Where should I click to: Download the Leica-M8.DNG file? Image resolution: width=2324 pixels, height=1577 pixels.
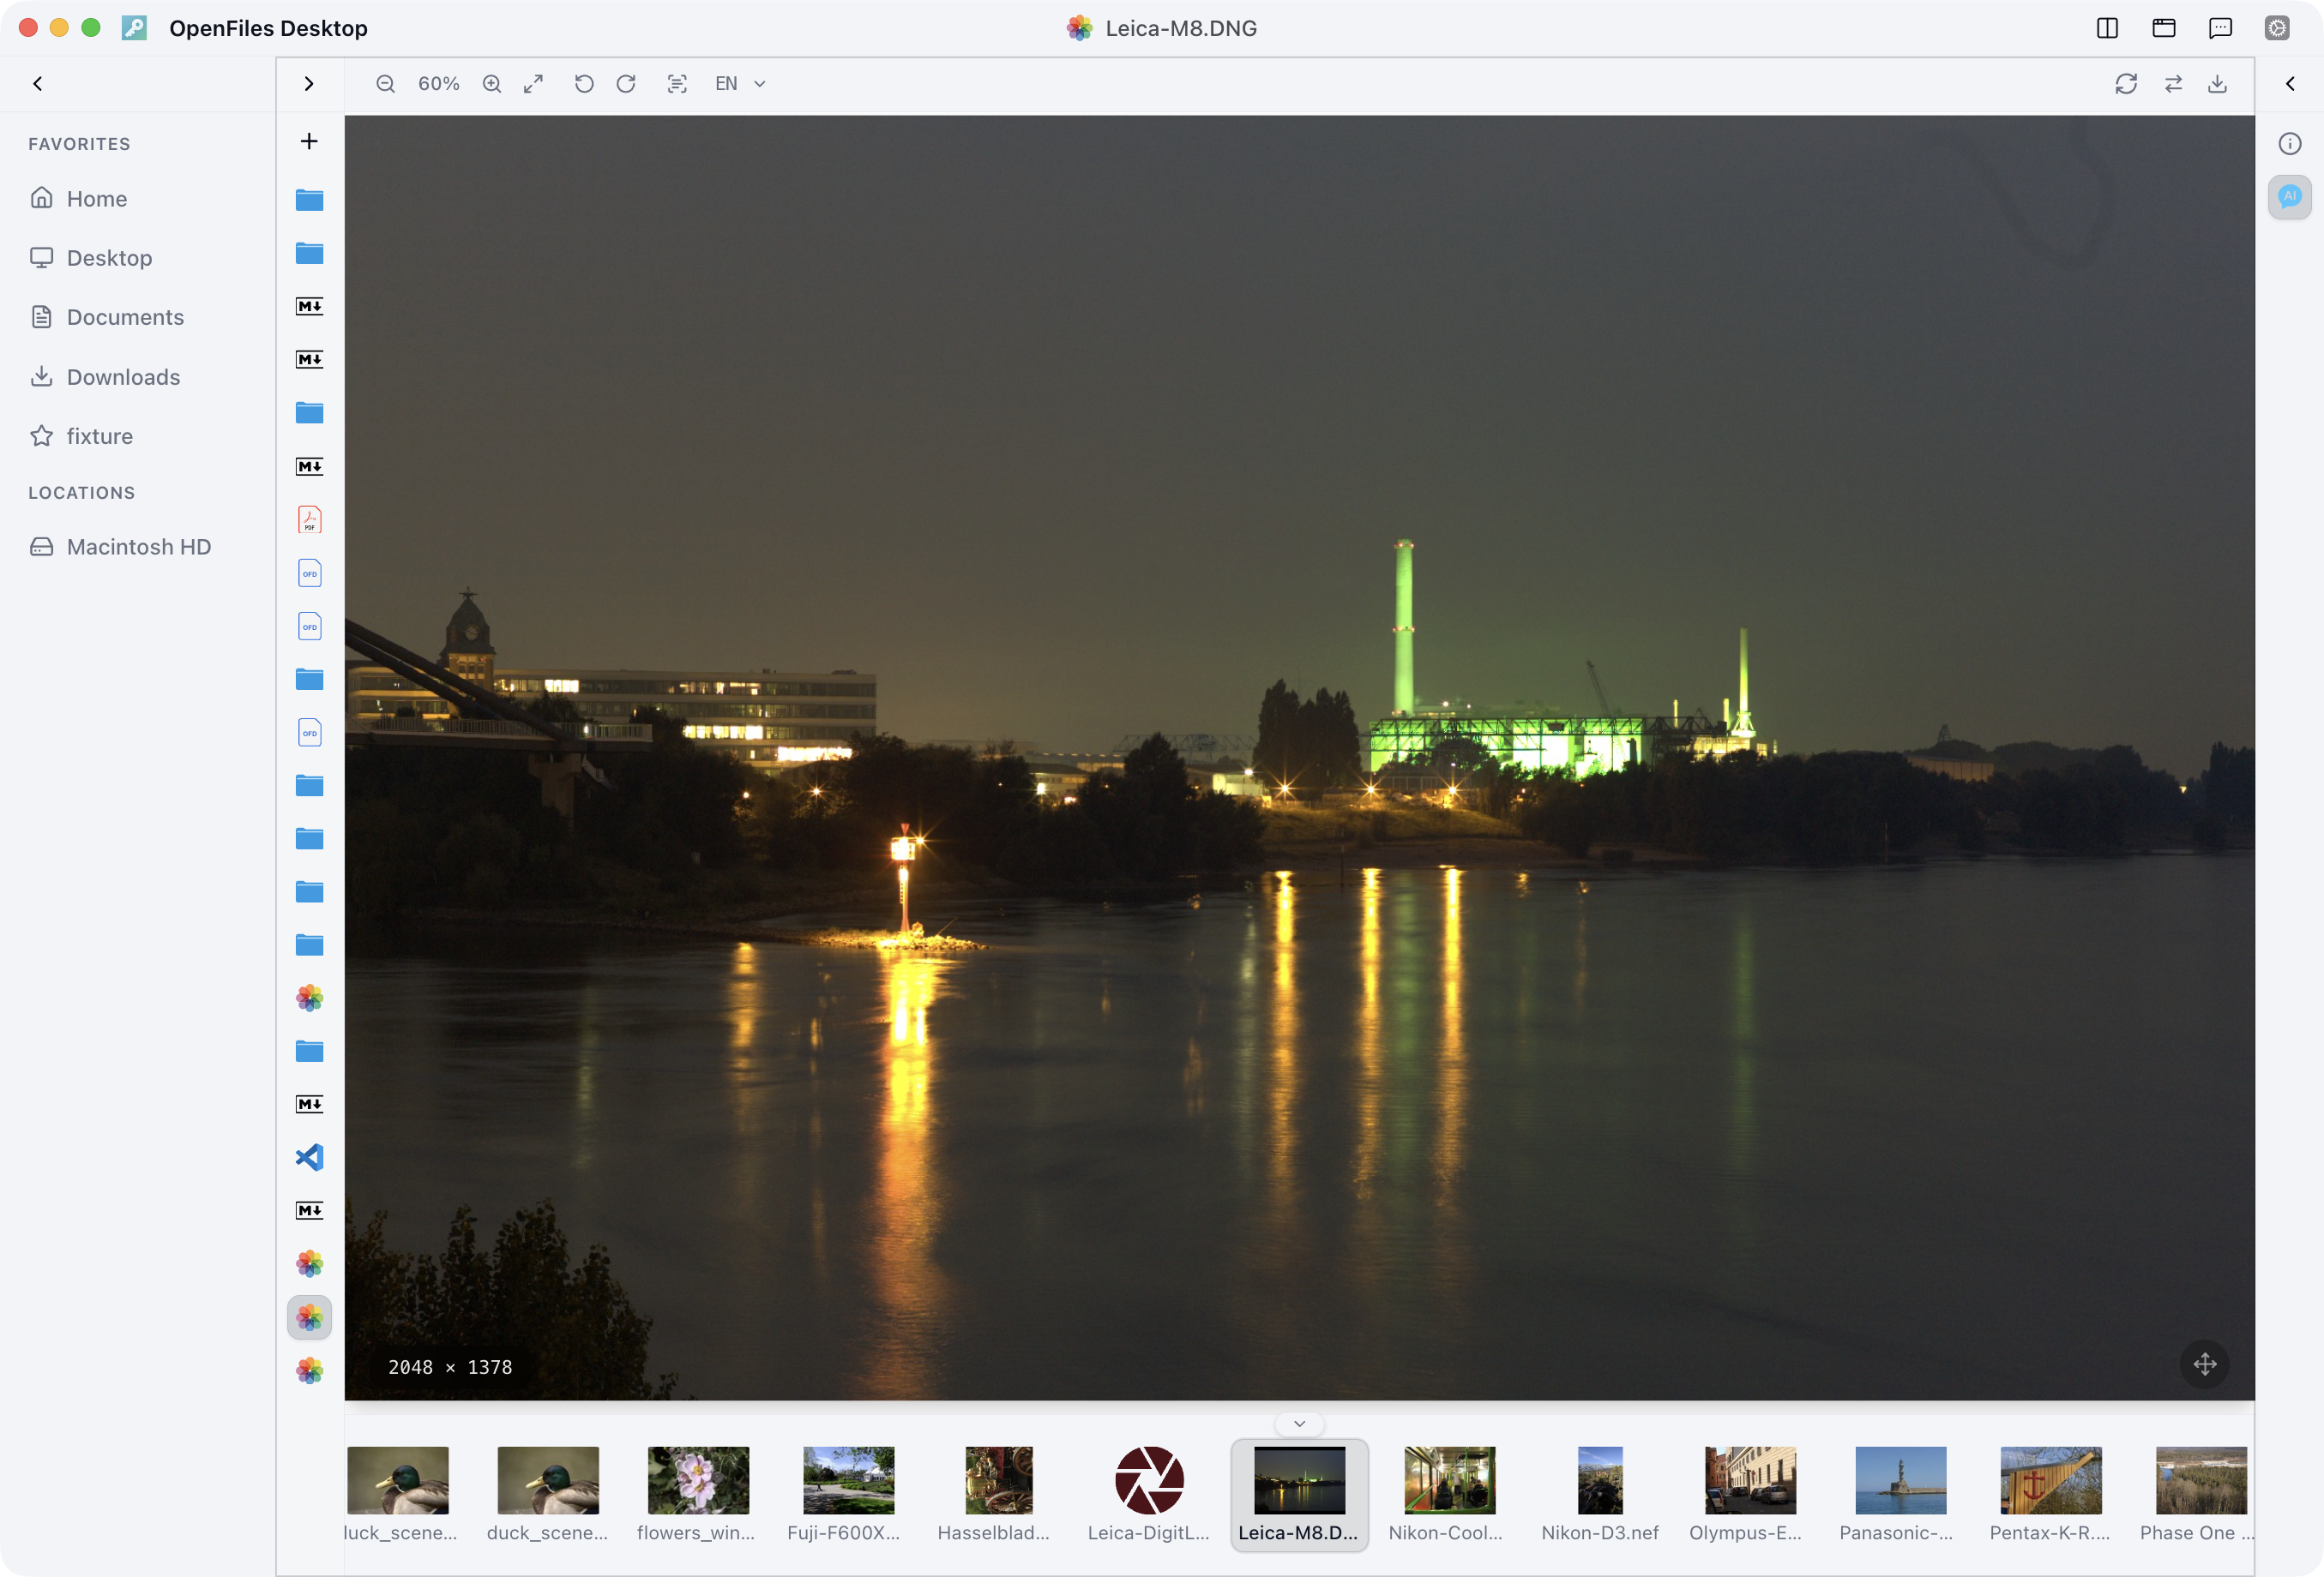pos(2217,84)
